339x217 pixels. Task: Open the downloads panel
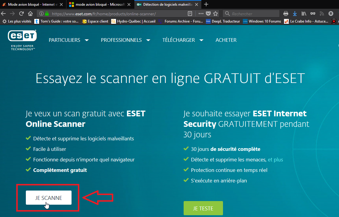coord(295,14)
